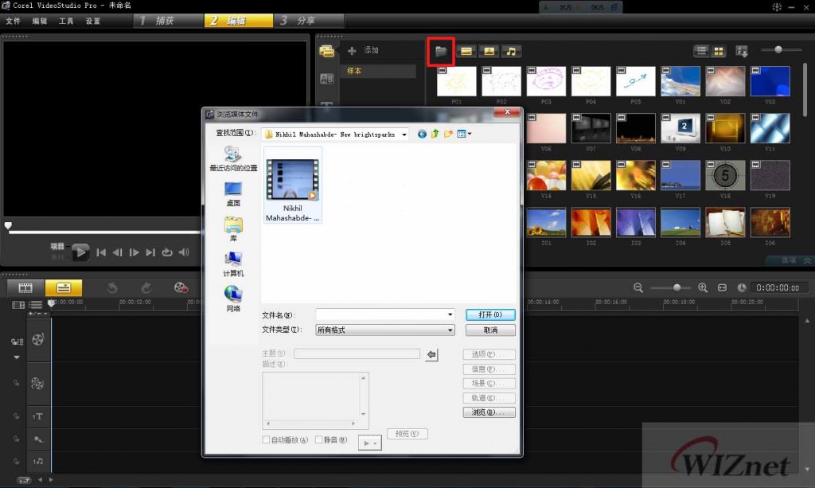Zoom in the timeline with plus magnifier

click(703, 287)
